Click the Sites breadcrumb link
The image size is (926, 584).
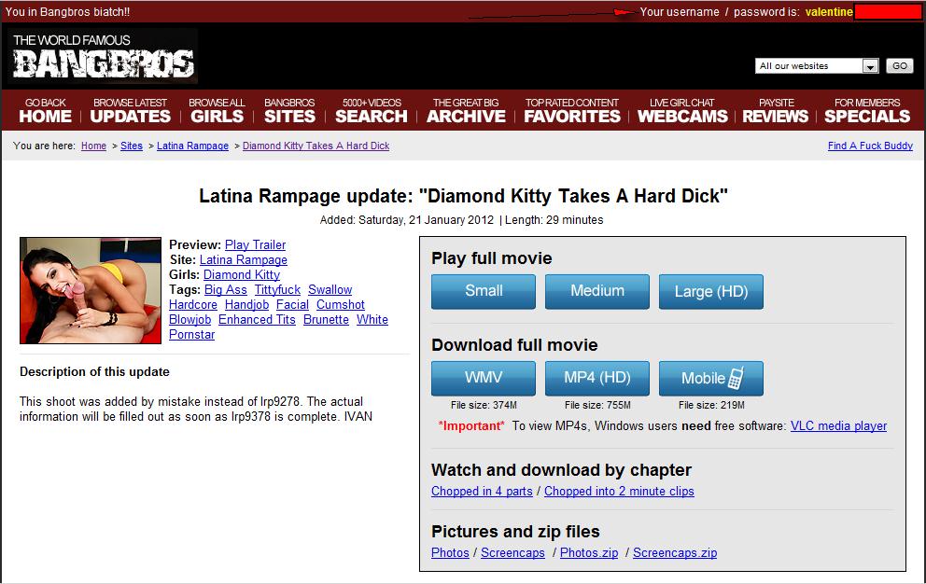131,146
